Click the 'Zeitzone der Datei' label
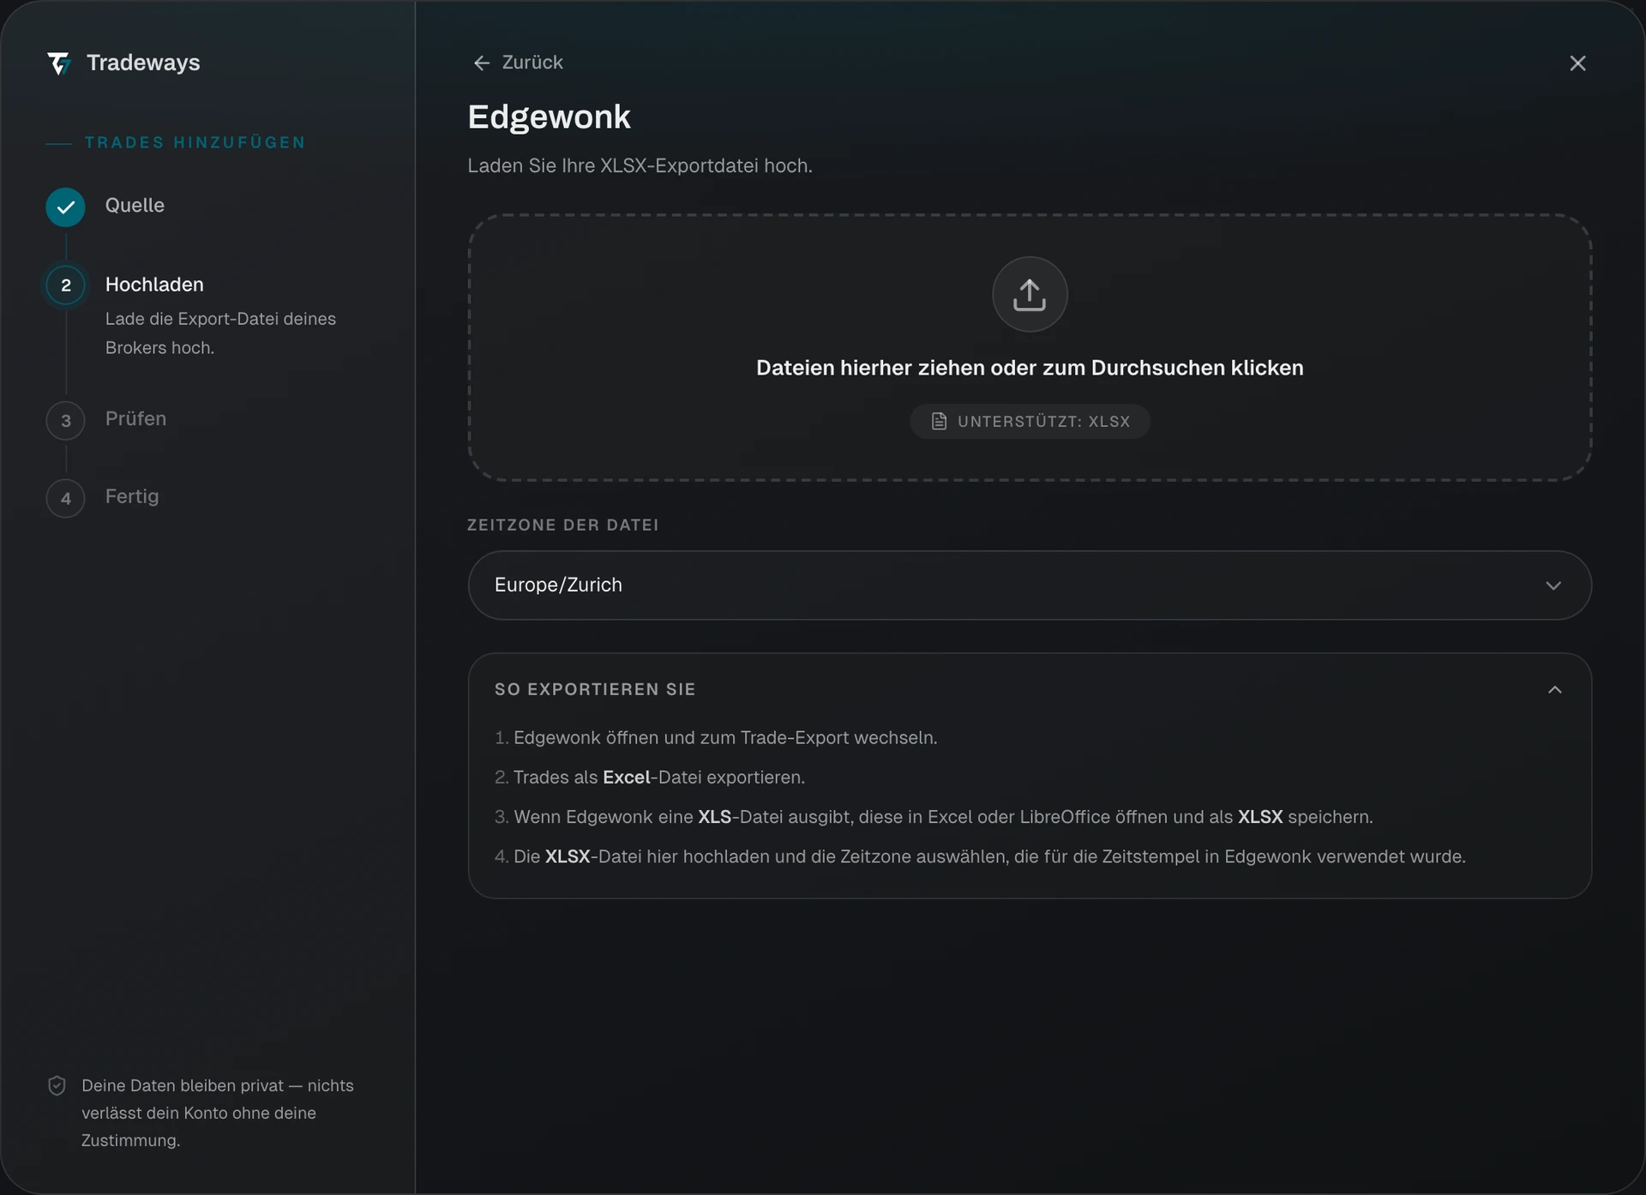The image size is (1646, 1195). click(562, 525)
